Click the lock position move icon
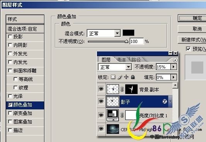206x142 pixels. [126, 77]
